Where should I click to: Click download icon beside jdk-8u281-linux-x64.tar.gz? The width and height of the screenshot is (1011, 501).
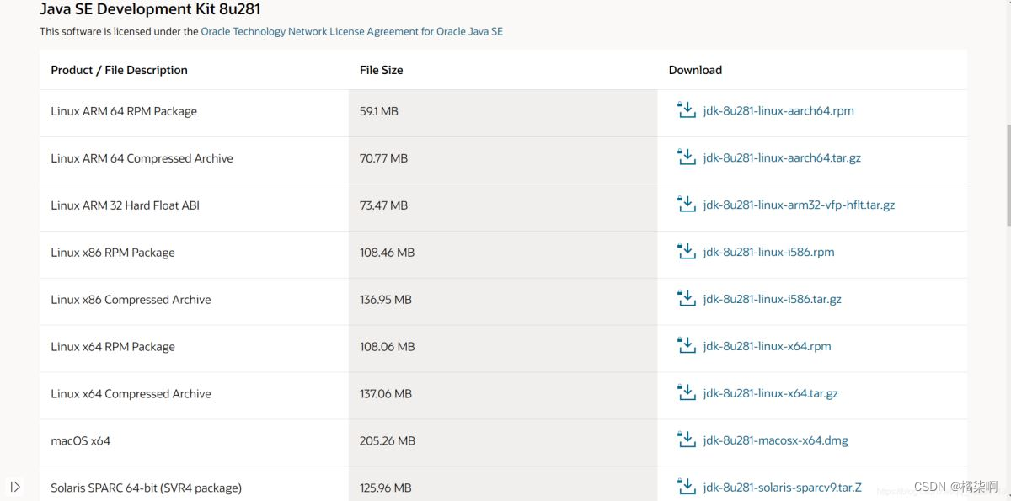click(x=687, y=393)
